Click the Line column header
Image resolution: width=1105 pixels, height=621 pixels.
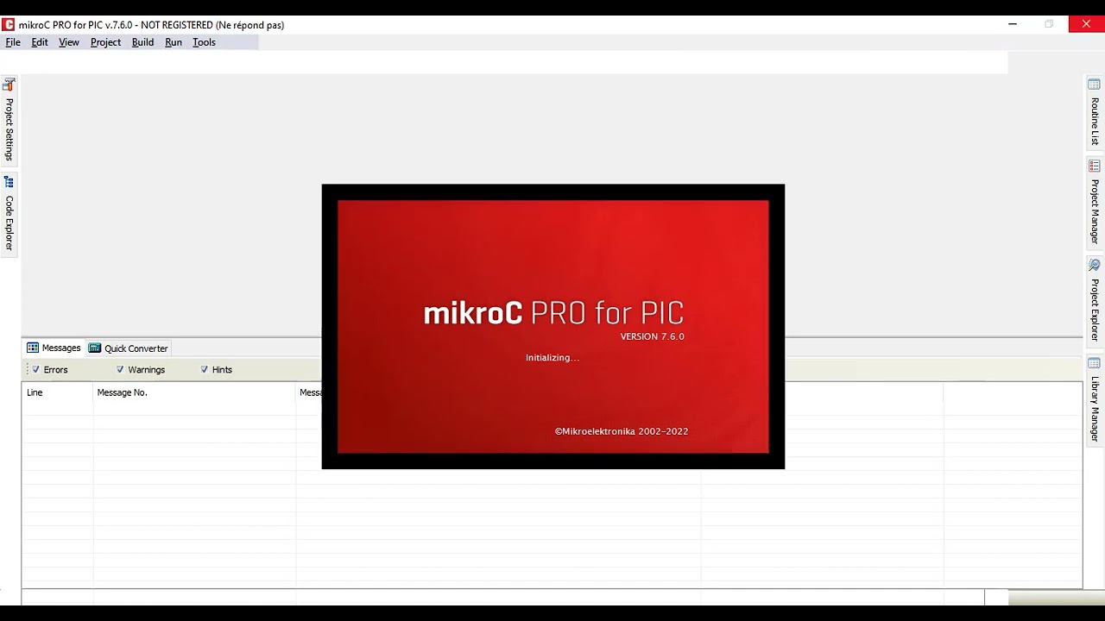click(x=58, y=392)
